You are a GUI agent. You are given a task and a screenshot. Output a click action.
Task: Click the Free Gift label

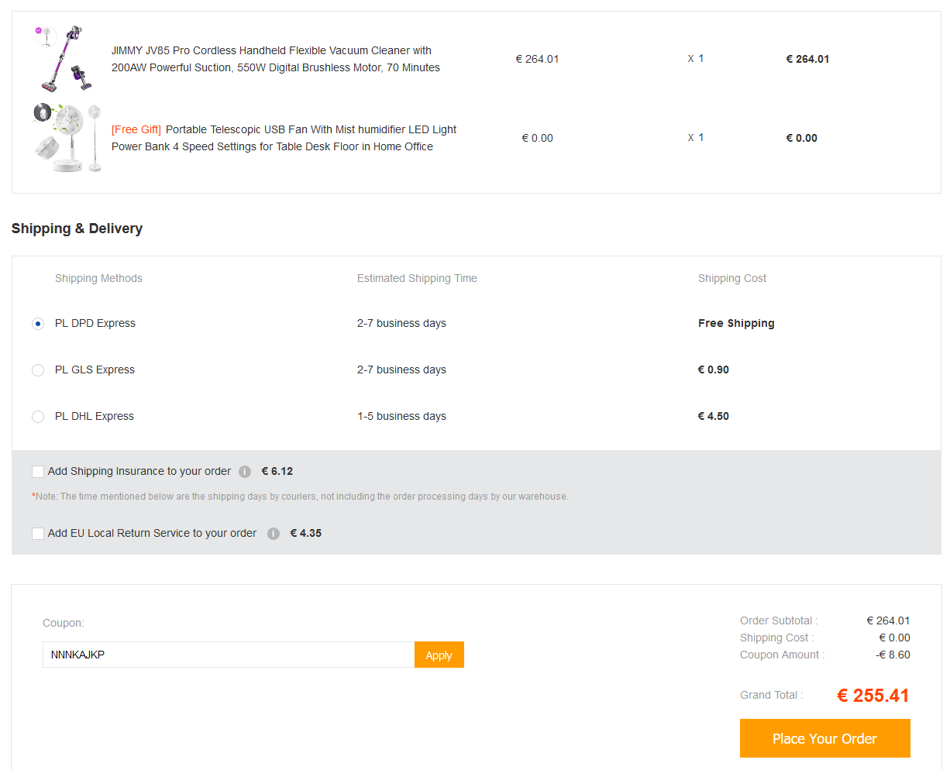coord(136,129)
